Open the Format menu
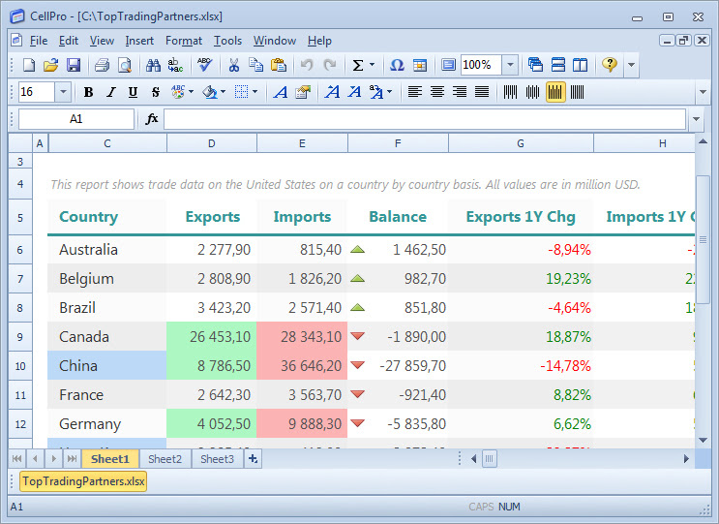Screen dimensions: 719x524 184,41
